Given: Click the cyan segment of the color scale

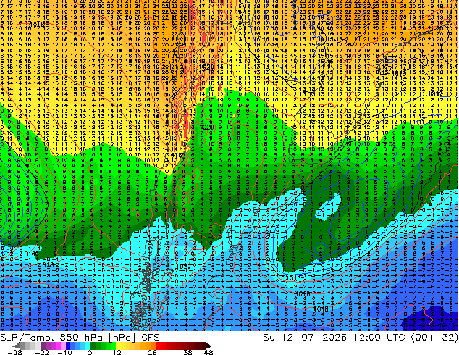Looking at the screenshot, I should [88, 346].
